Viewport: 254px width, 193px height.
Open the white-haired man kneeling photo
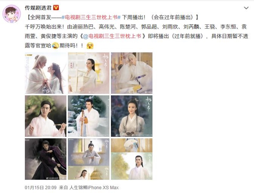132,73
